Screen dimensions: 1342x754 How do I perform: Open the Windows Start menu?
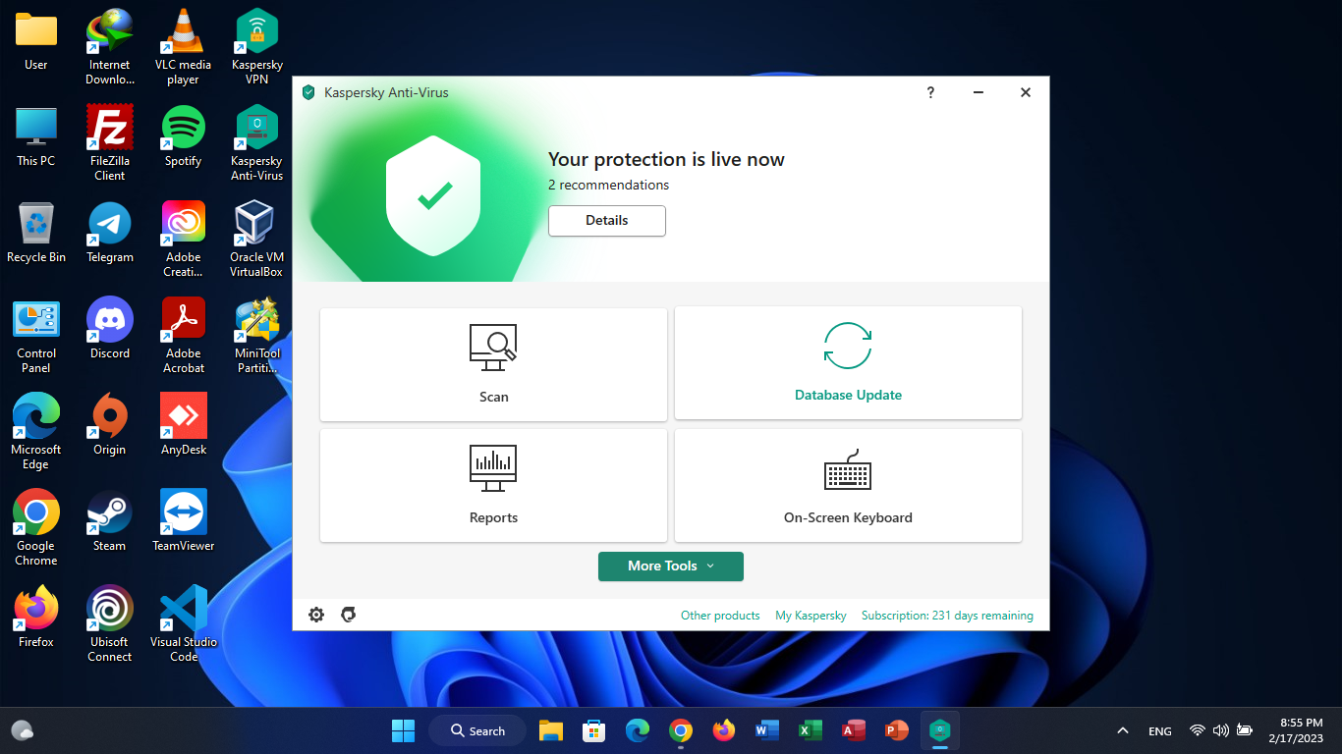coord(403,730)
